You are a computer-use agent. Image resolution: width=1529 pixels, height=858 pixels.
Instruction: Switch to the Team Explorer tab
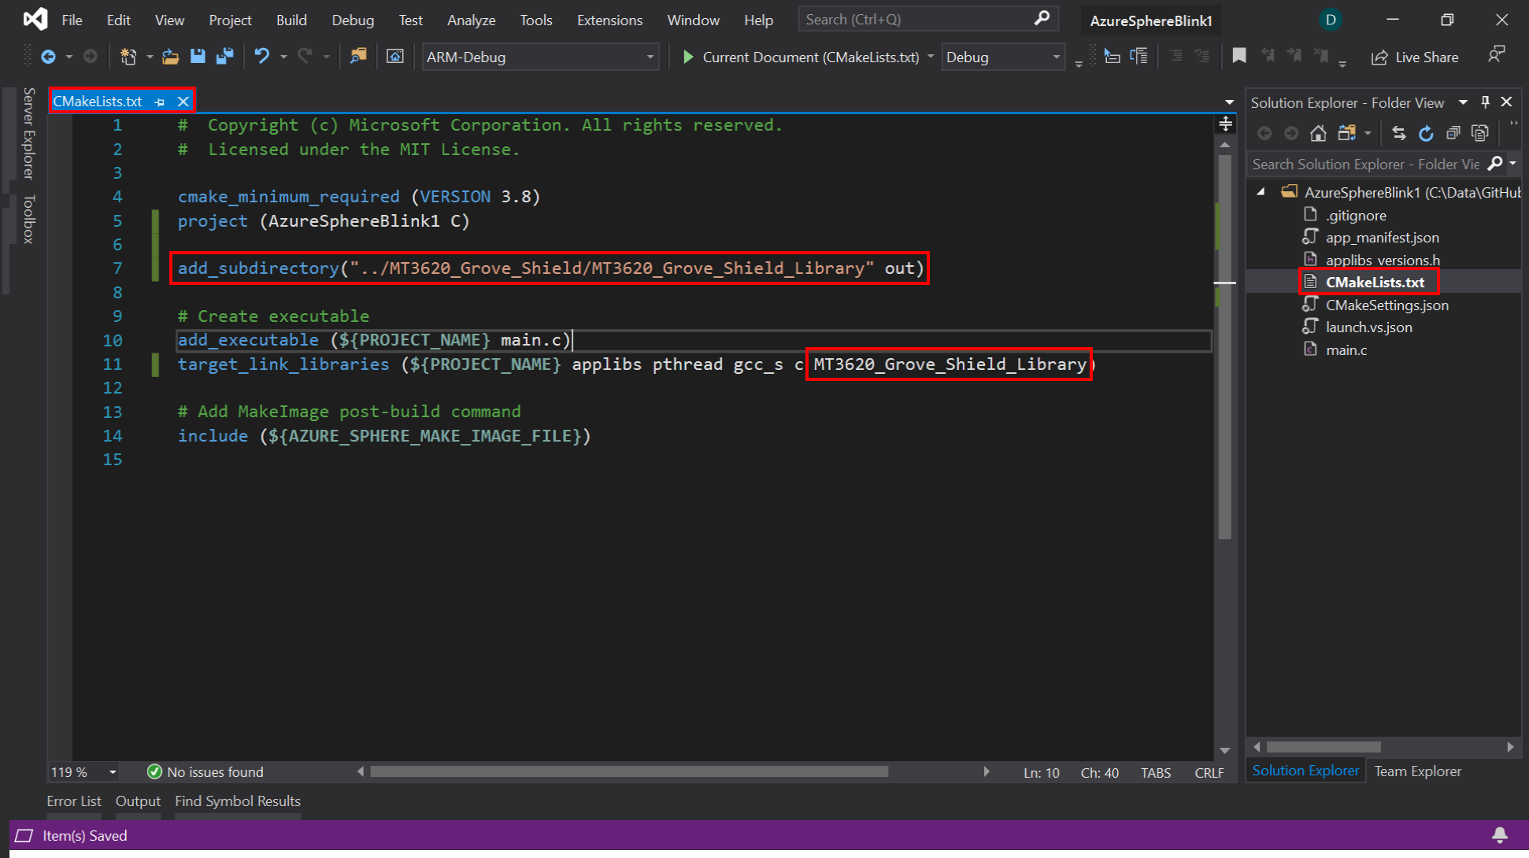click(1417, 771)
